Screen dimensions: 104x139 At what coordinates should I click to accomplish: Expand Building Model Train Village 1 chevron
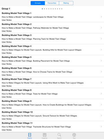coord(101,17)
